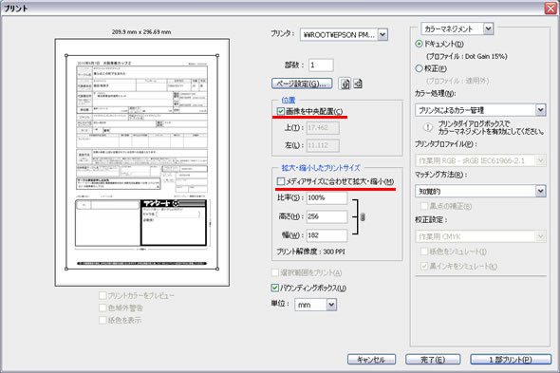Viewport: 560px width, 373px height.
Task: Click the ページ設定 button
Action: (x=302, y=84)
